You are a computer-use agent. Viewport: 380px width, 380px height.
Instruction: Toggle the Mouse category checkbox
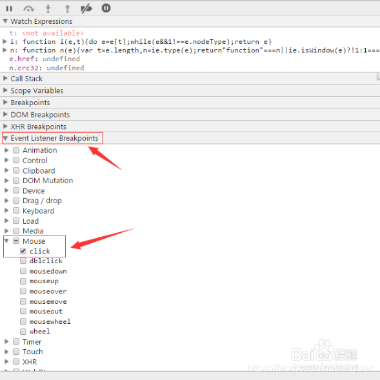[x=16, y=241]
